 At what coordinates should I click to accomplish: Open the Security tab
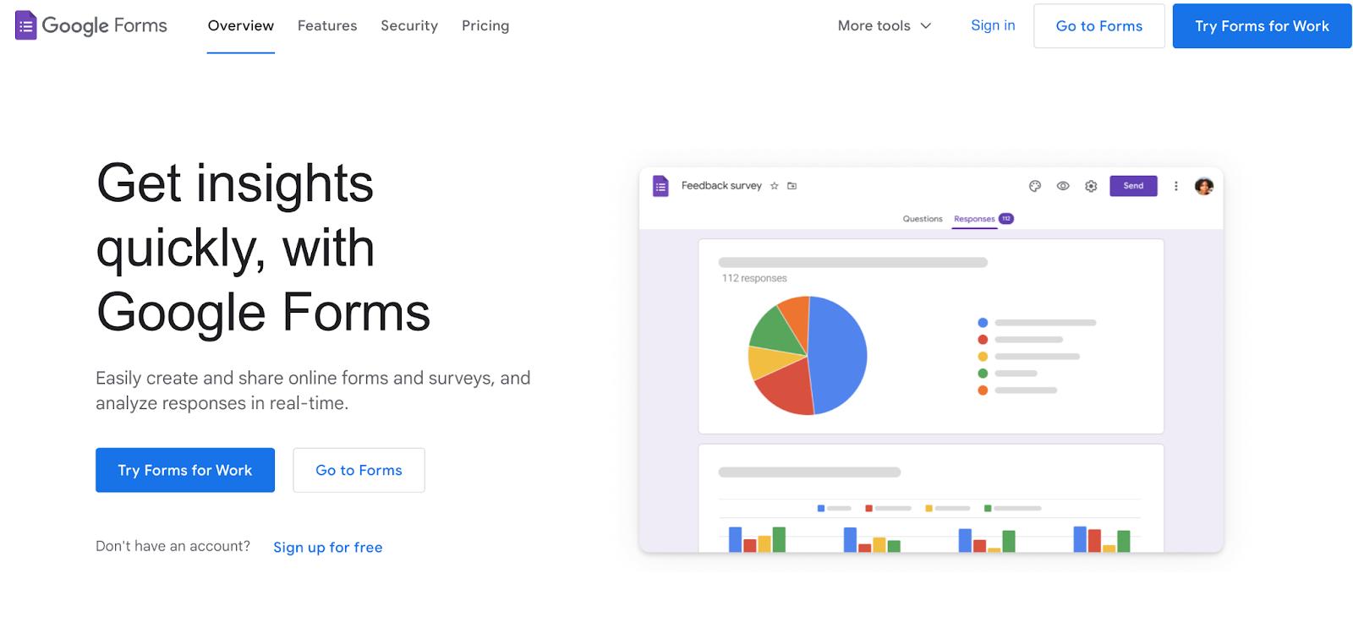[x=409, y=25]
